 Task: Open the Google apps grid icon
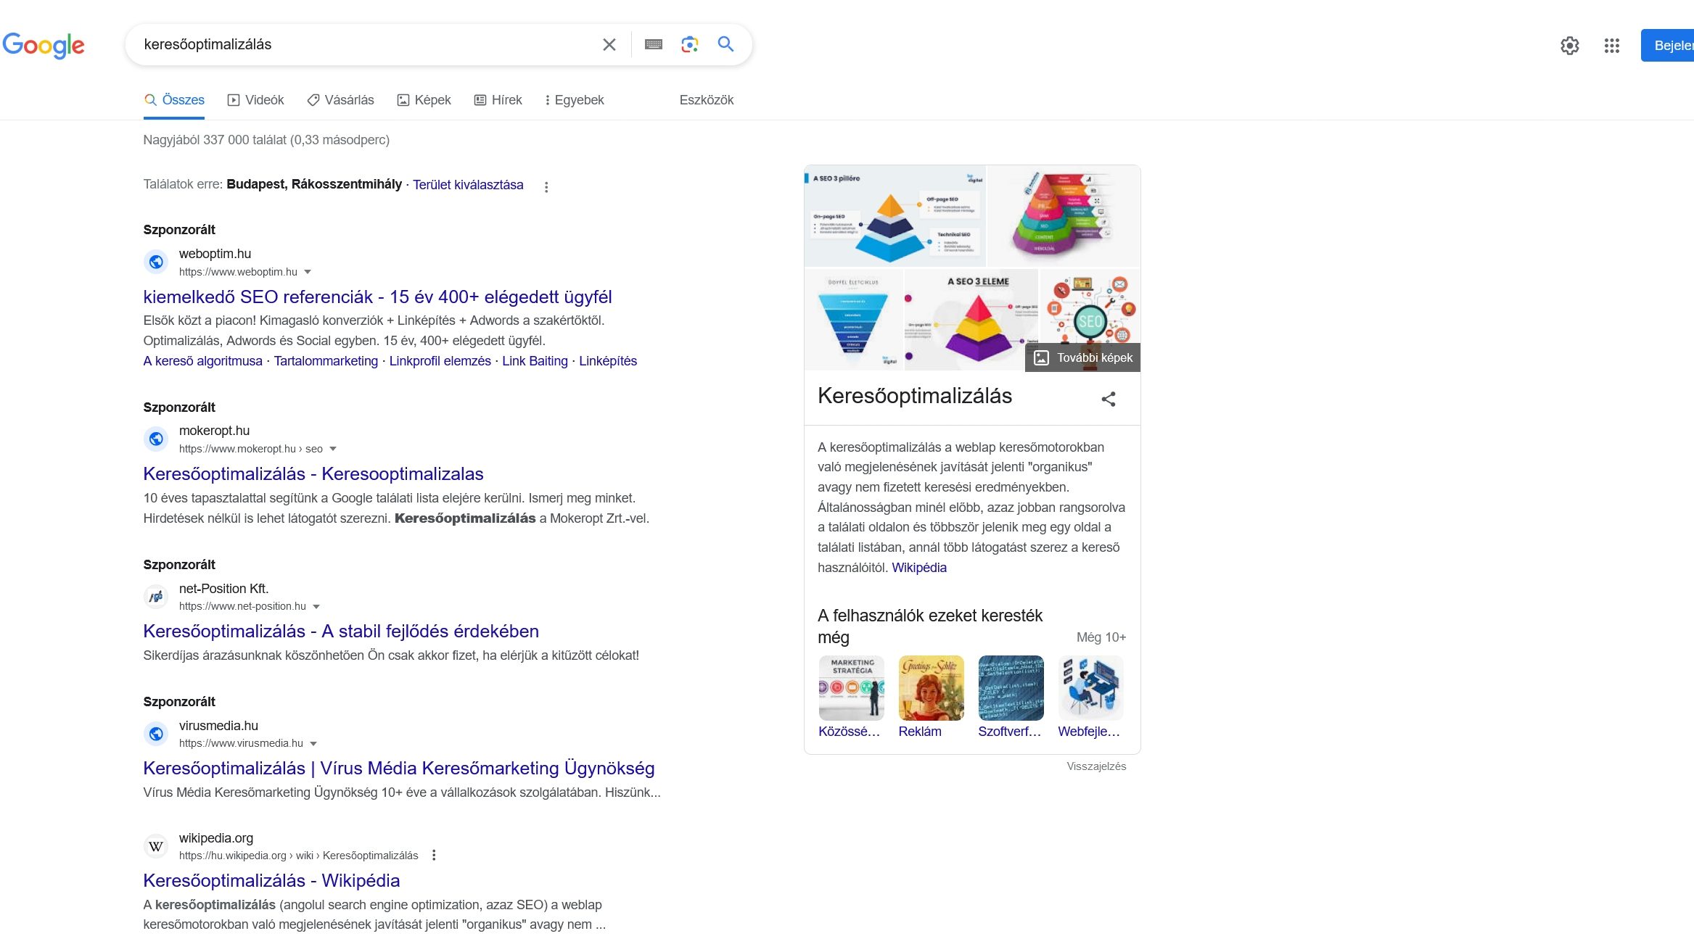(x=1612, y=46)
